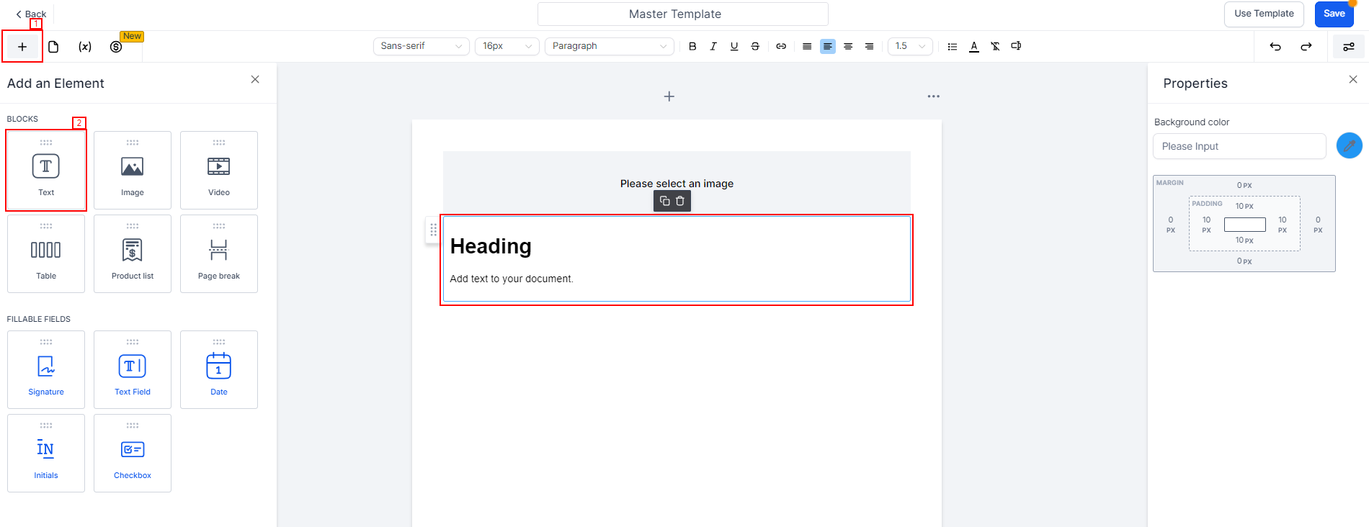Close the Add an Element panel
Screen dimensions: 1369x527
pyautogui.click(x=255, y=79)
